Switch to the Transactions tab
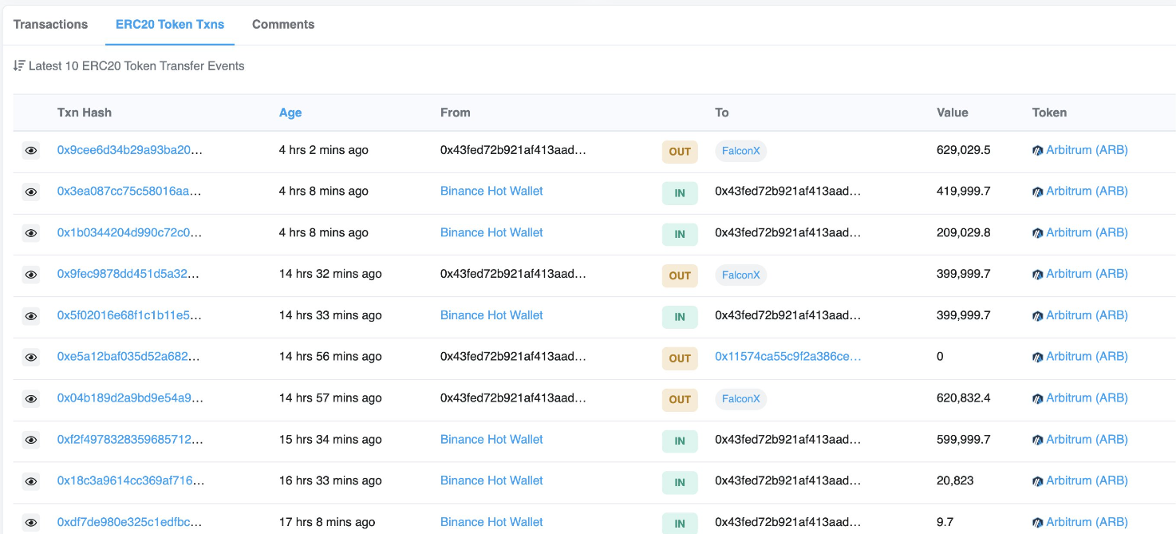 tap(50, 24)
